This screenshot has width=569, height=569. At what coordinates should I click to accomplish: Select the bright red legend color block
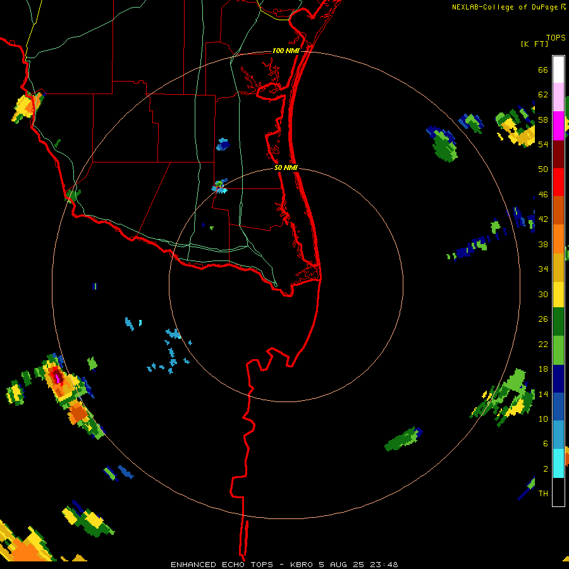[558, 182]
